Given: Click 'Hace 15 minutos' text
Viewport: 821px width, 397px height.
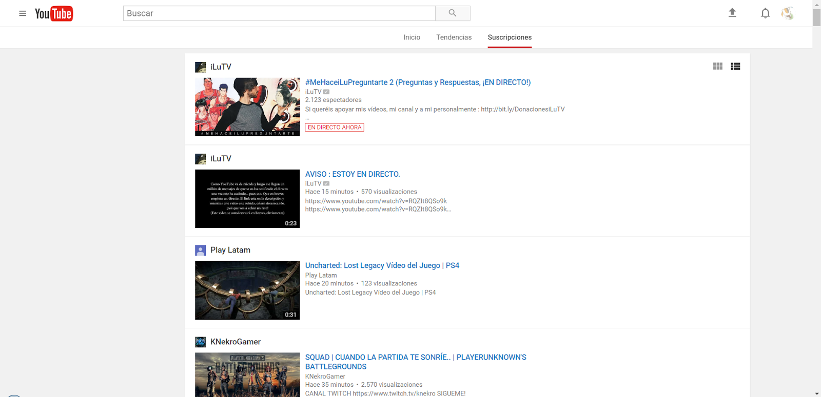Looking at the screenshot, I should pyautogui.click(x=329, y=192).
